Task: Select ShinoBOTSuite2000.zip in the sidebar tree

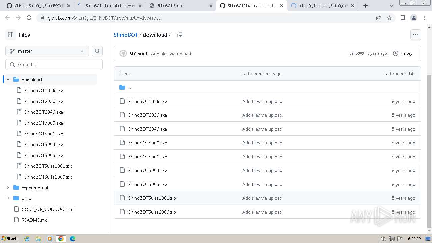Action: pos(48,177)
